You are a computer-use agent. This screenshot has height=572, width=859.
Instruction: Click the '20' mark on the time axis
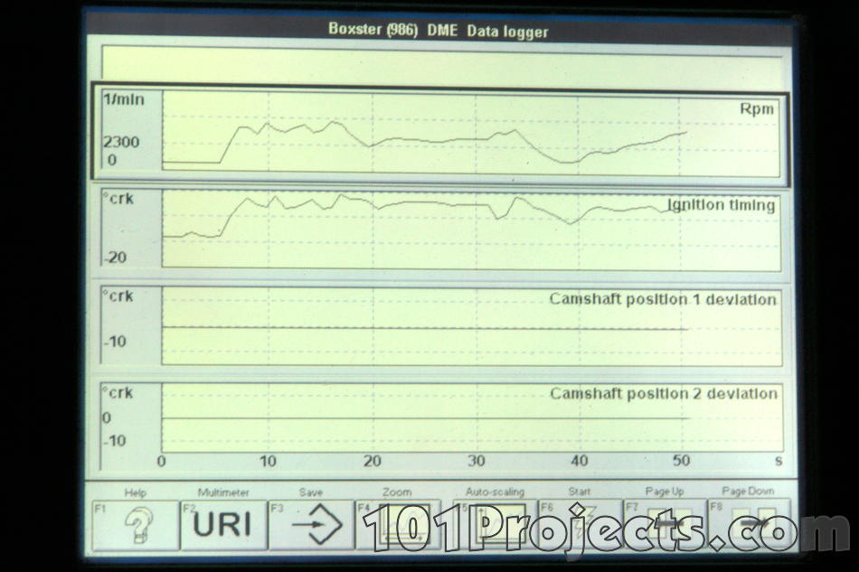[373, 462]
